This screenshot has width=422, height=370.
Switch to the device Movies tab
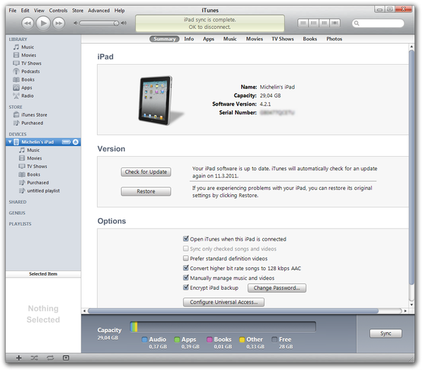255,39
